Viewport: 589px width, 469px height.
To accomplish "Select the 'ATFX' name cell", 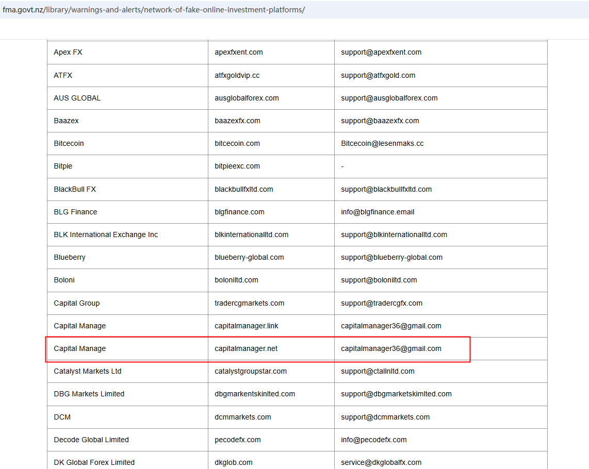I will click(x=128, y=75).
